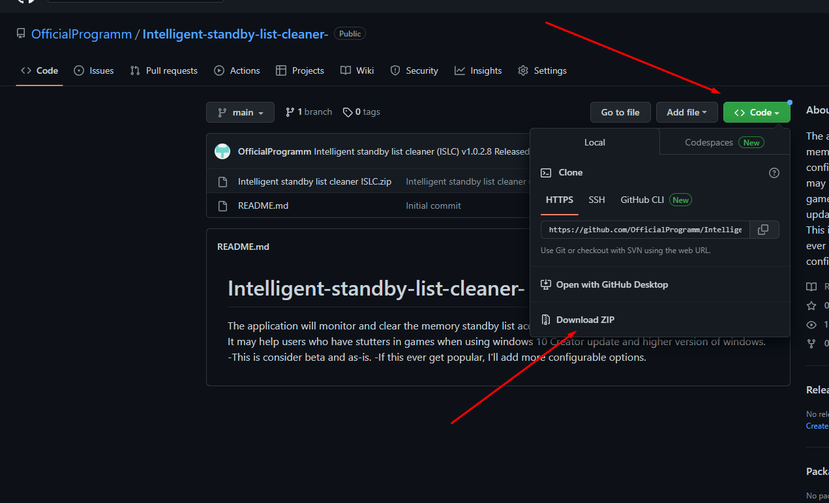View the 1 branch link
This screenshot has width=829, height=503.
pyautogui.click(x=309, y=112)
